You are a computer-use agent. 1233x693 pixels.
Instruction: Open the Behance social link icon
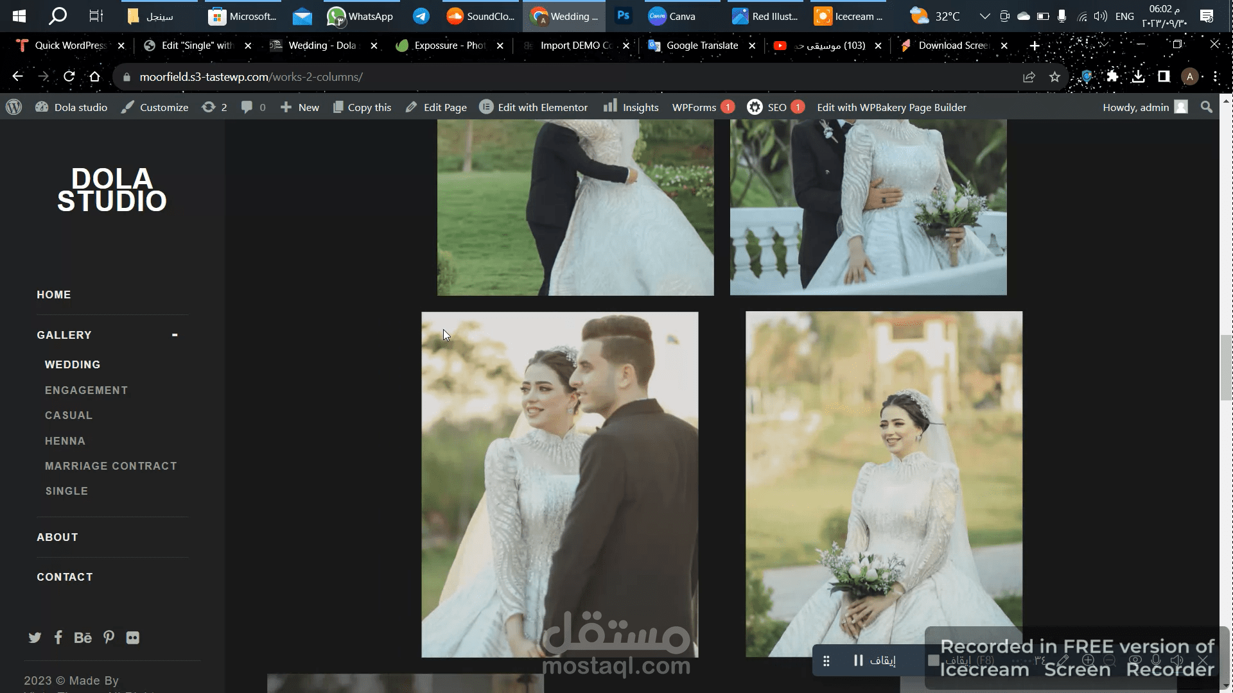[x=83, y=638]
